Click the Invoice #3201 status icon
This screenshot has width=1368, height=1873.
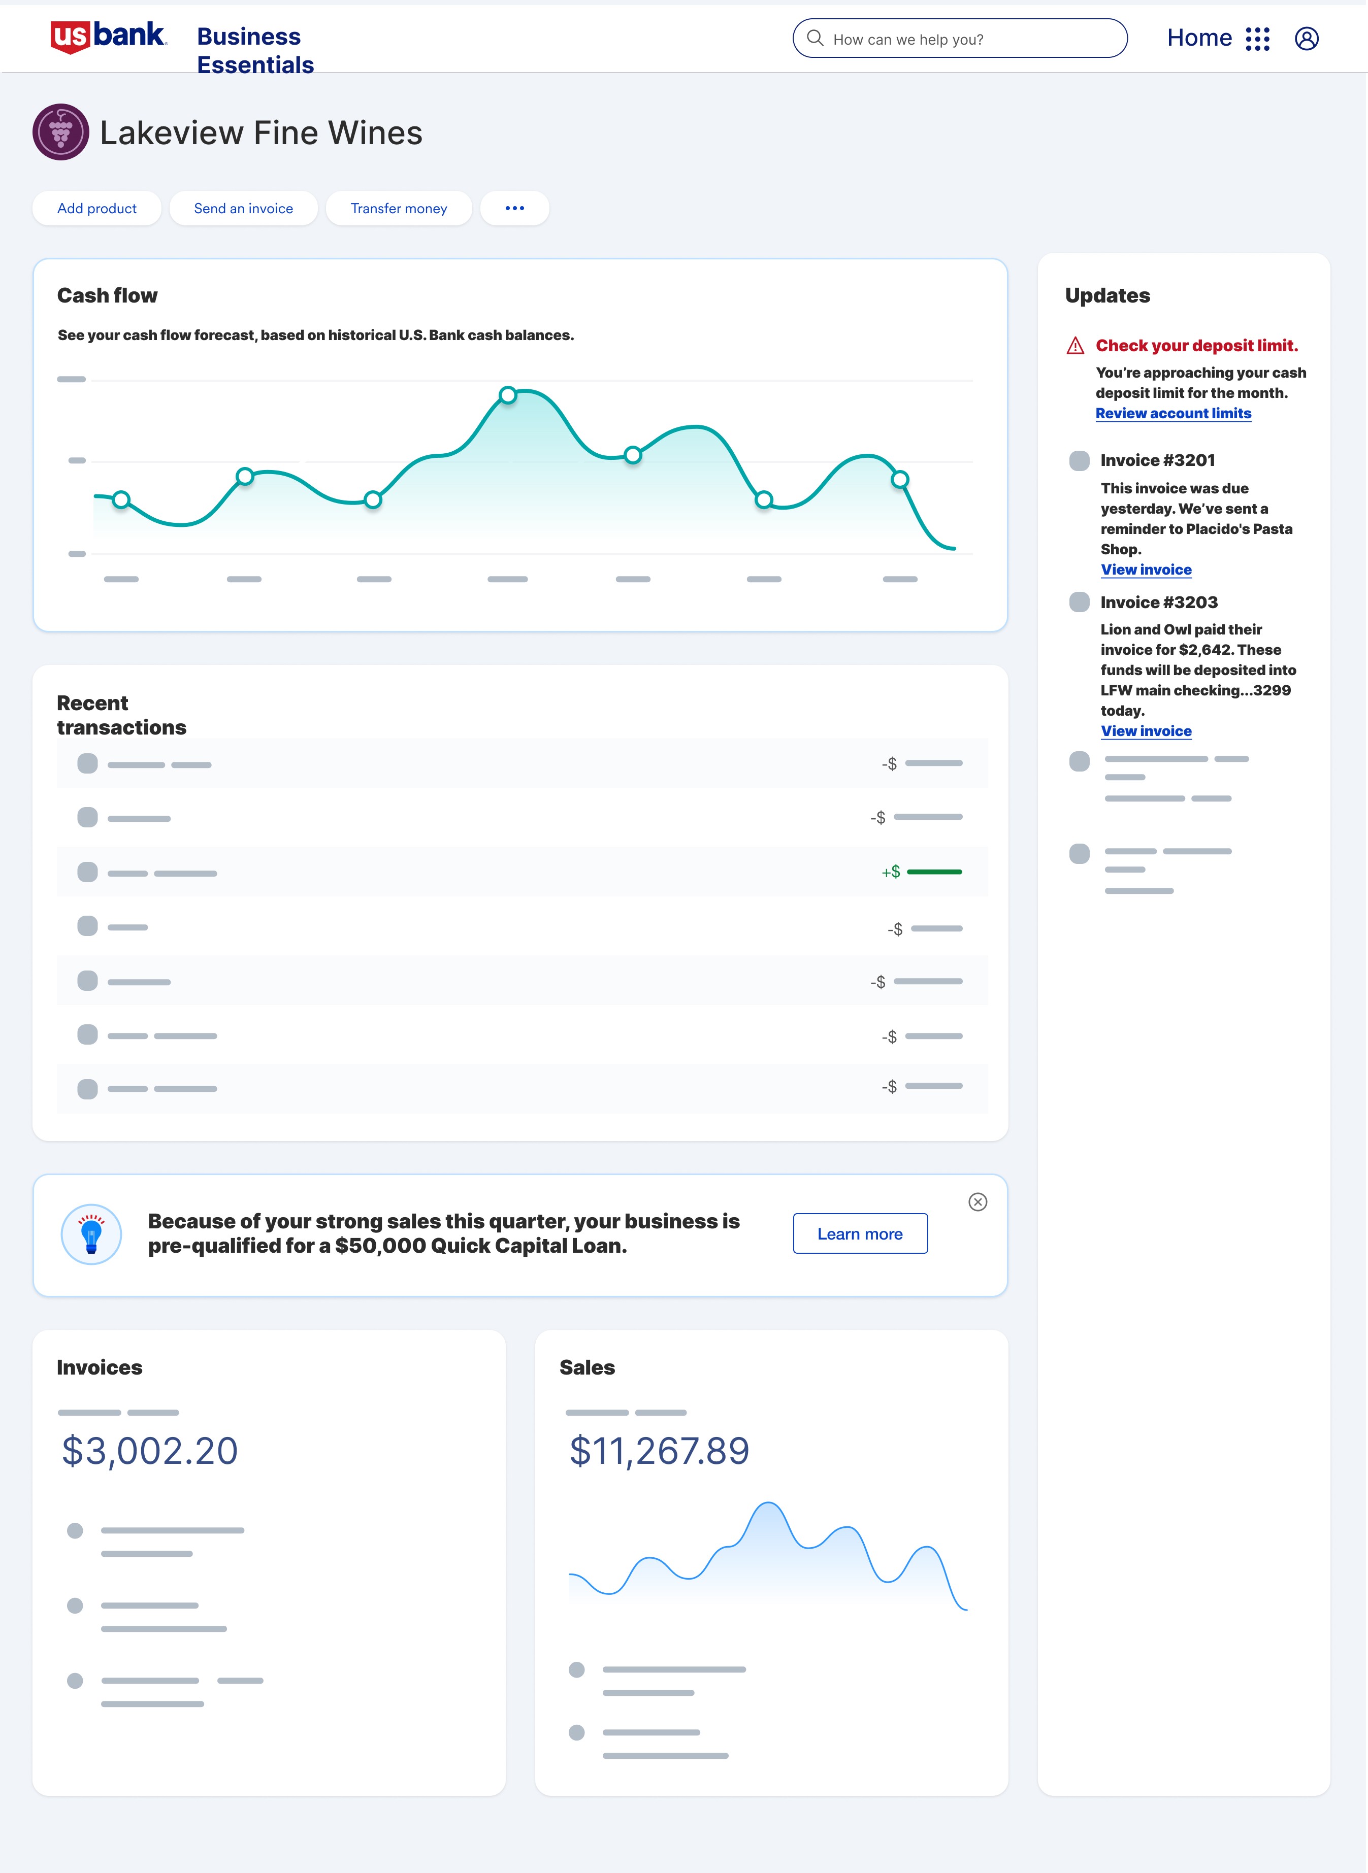click(x=1079, y=460)
